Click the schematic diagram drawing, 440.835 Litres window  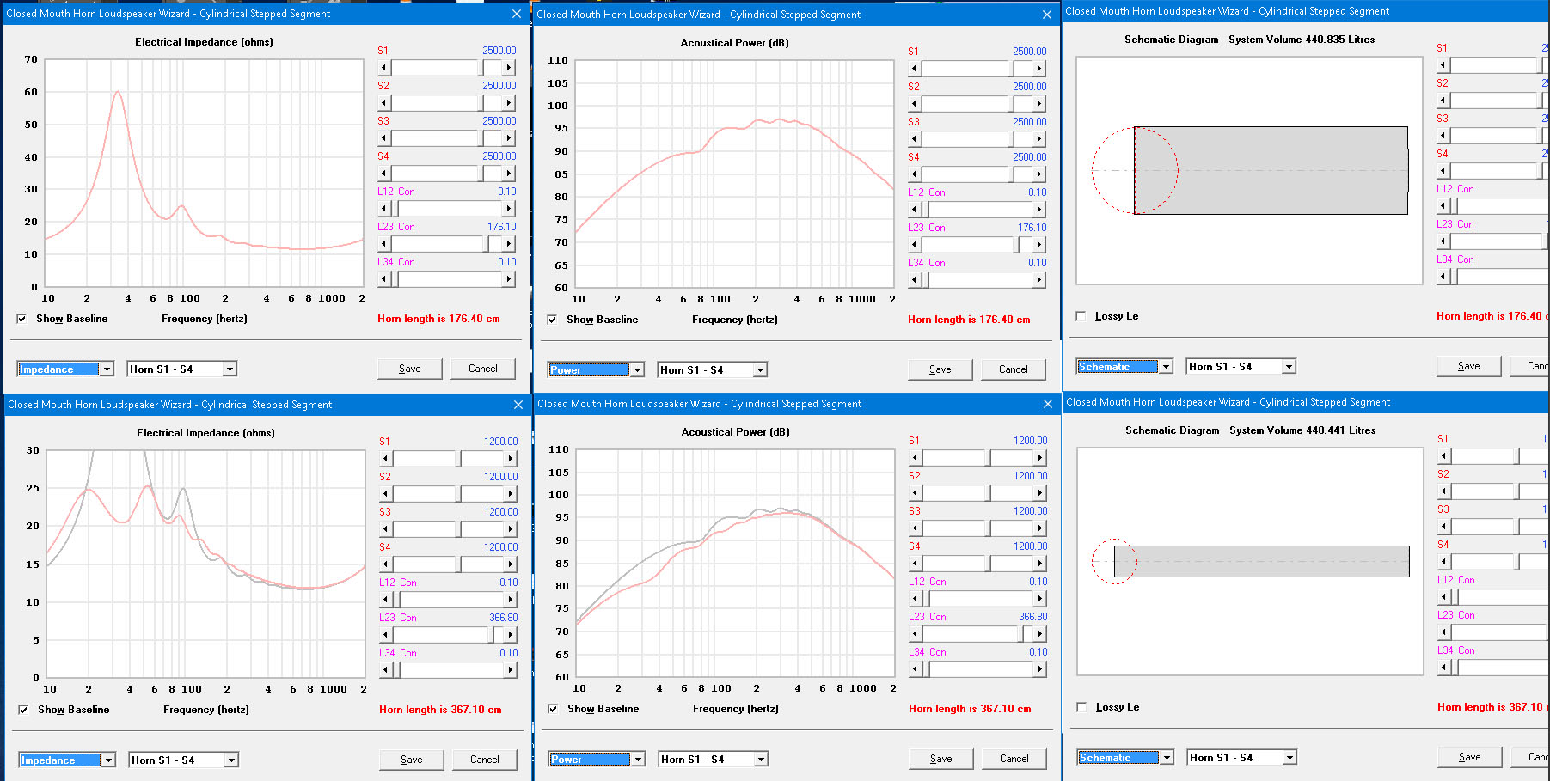[1249, 170]
